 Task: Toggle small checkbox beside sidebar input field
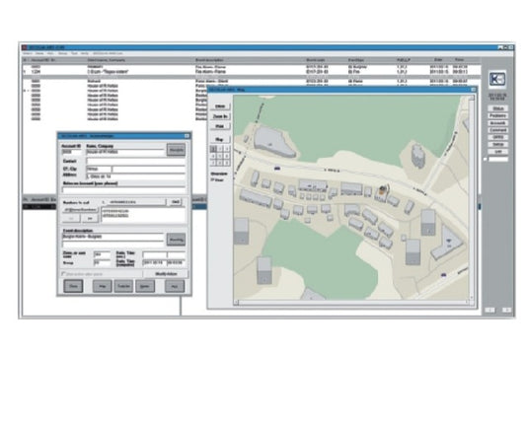[x=486, y=159]
